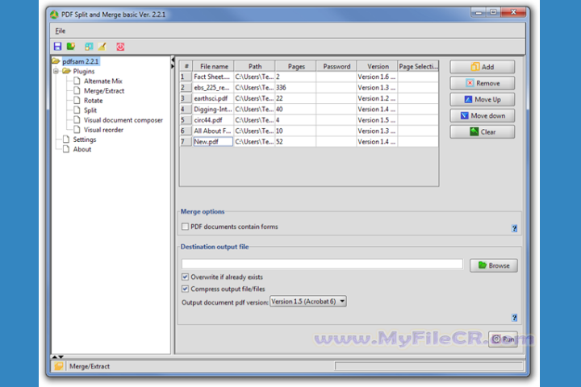Click the page selection cell for circ44.pdf
Viewport: 581px width, 387px height.
418,120
